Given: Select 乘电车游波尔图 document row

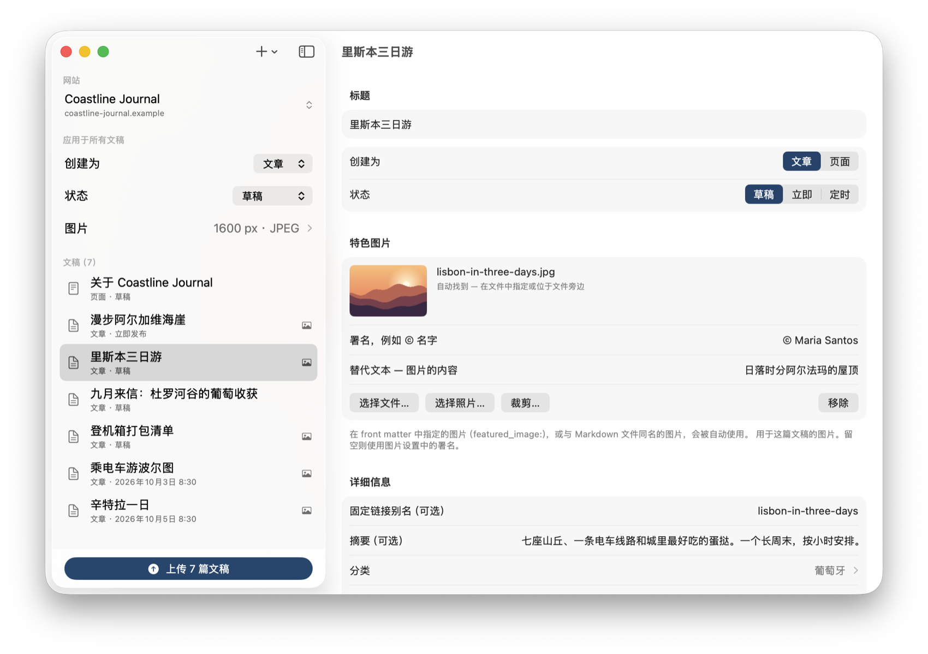Looking at the screenshot, I should (188, 474).
